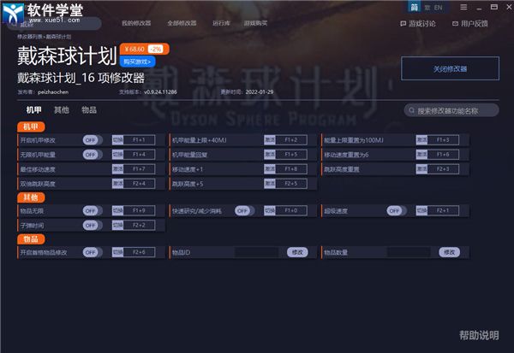The width and height of the screenshot is (514, 353).
Task: Click hotkey field F1+8
Action: (x=291, y=169)
